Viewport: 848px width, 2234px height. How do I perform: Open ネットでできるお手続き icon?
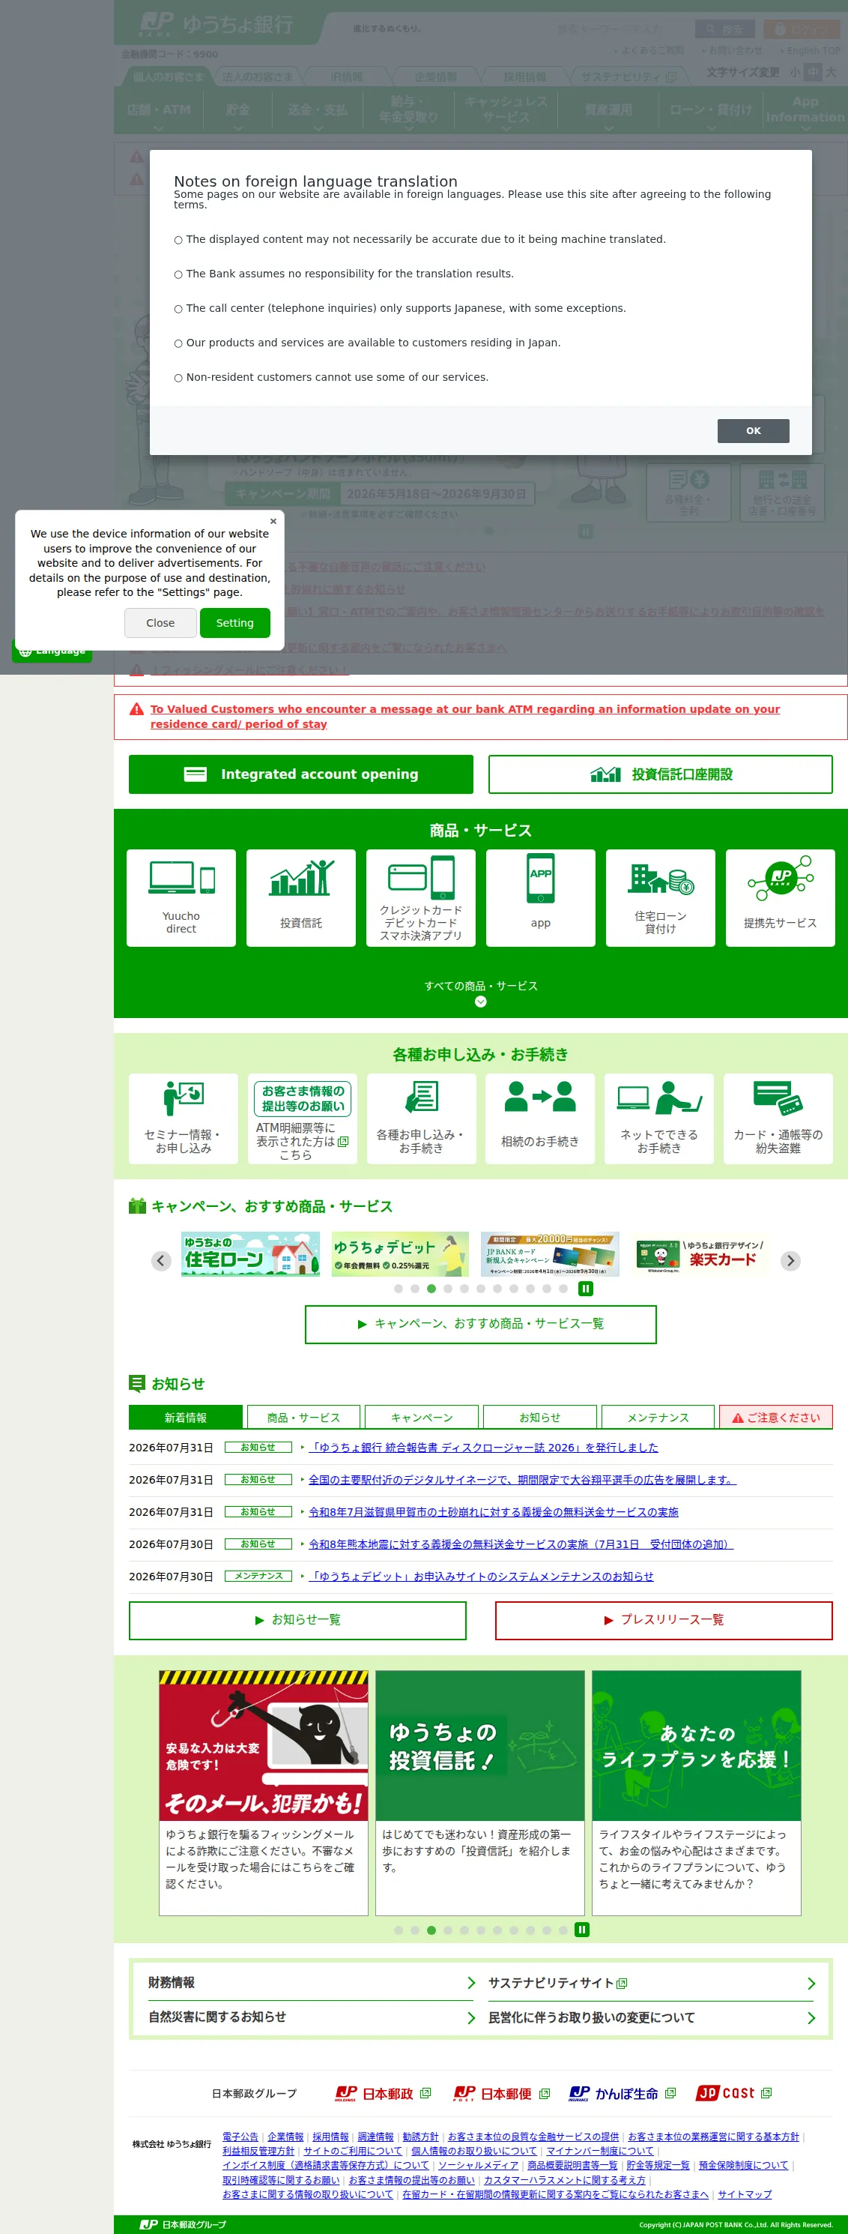(659, 1118)
